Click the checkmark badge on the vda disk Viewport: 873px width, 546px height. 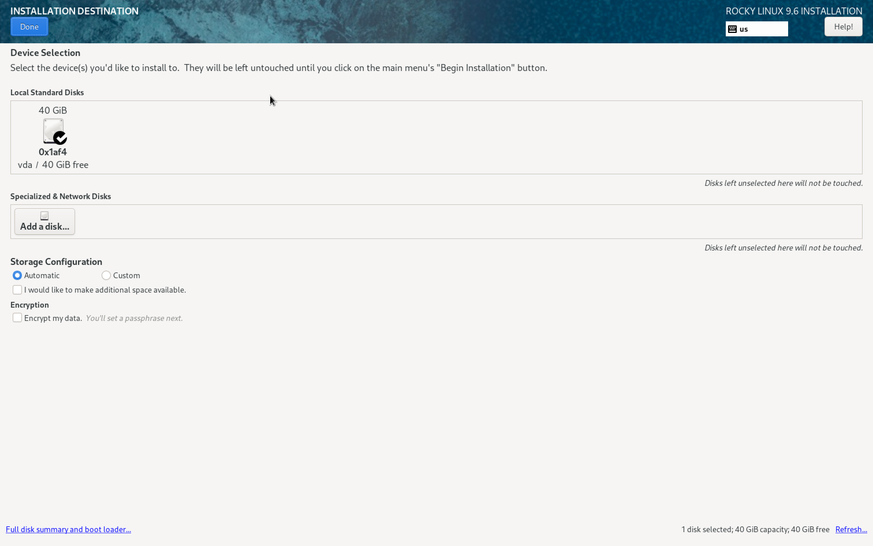coord(60,138)
